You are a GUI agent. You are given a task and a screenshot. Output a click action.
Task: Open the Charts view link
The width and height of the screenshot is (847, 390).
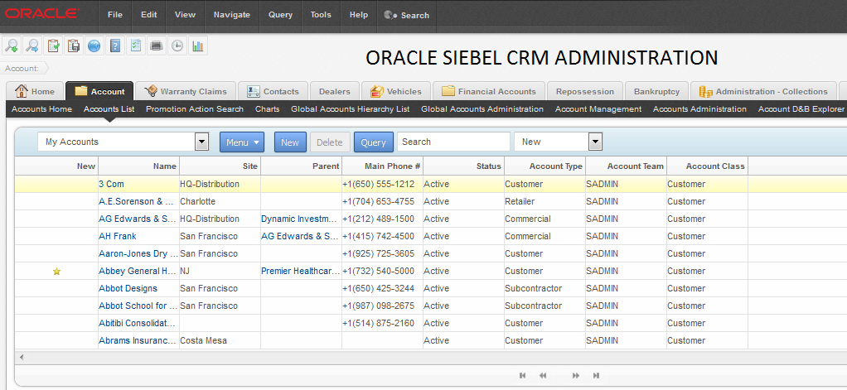tap(268, 109)
